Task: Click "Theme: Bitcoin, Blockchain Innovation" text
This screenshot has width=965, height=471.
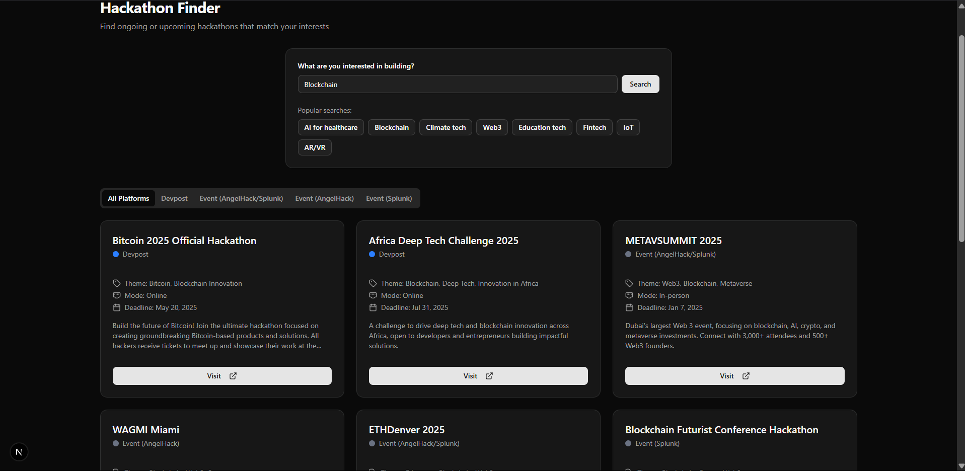Action: pyautogui.click(x=183, y=283)
